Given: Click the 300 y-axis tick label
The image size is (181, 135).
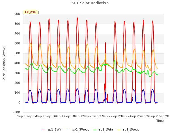Looking at the screenshot, I should (17, 73).
